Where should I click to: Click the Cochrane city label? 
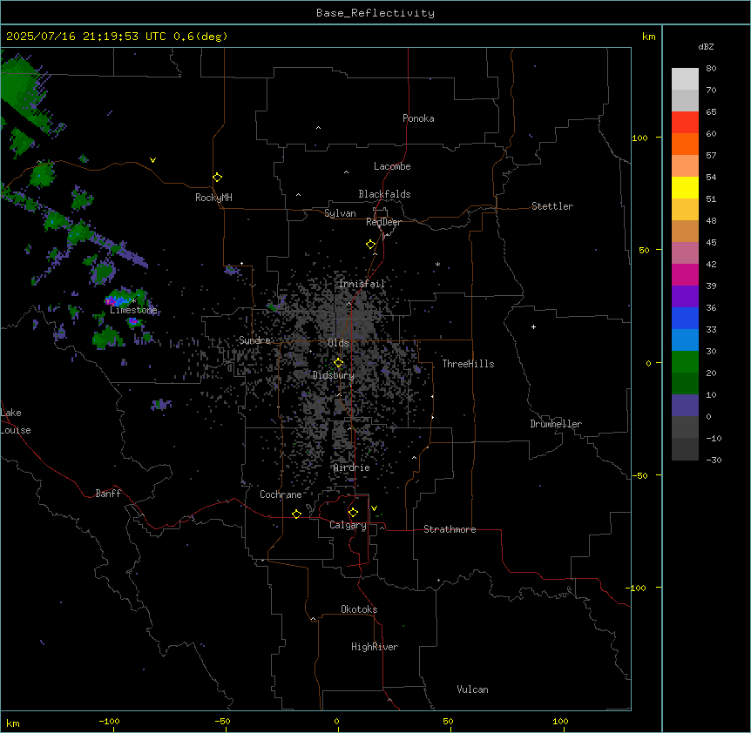click(281, 494)
